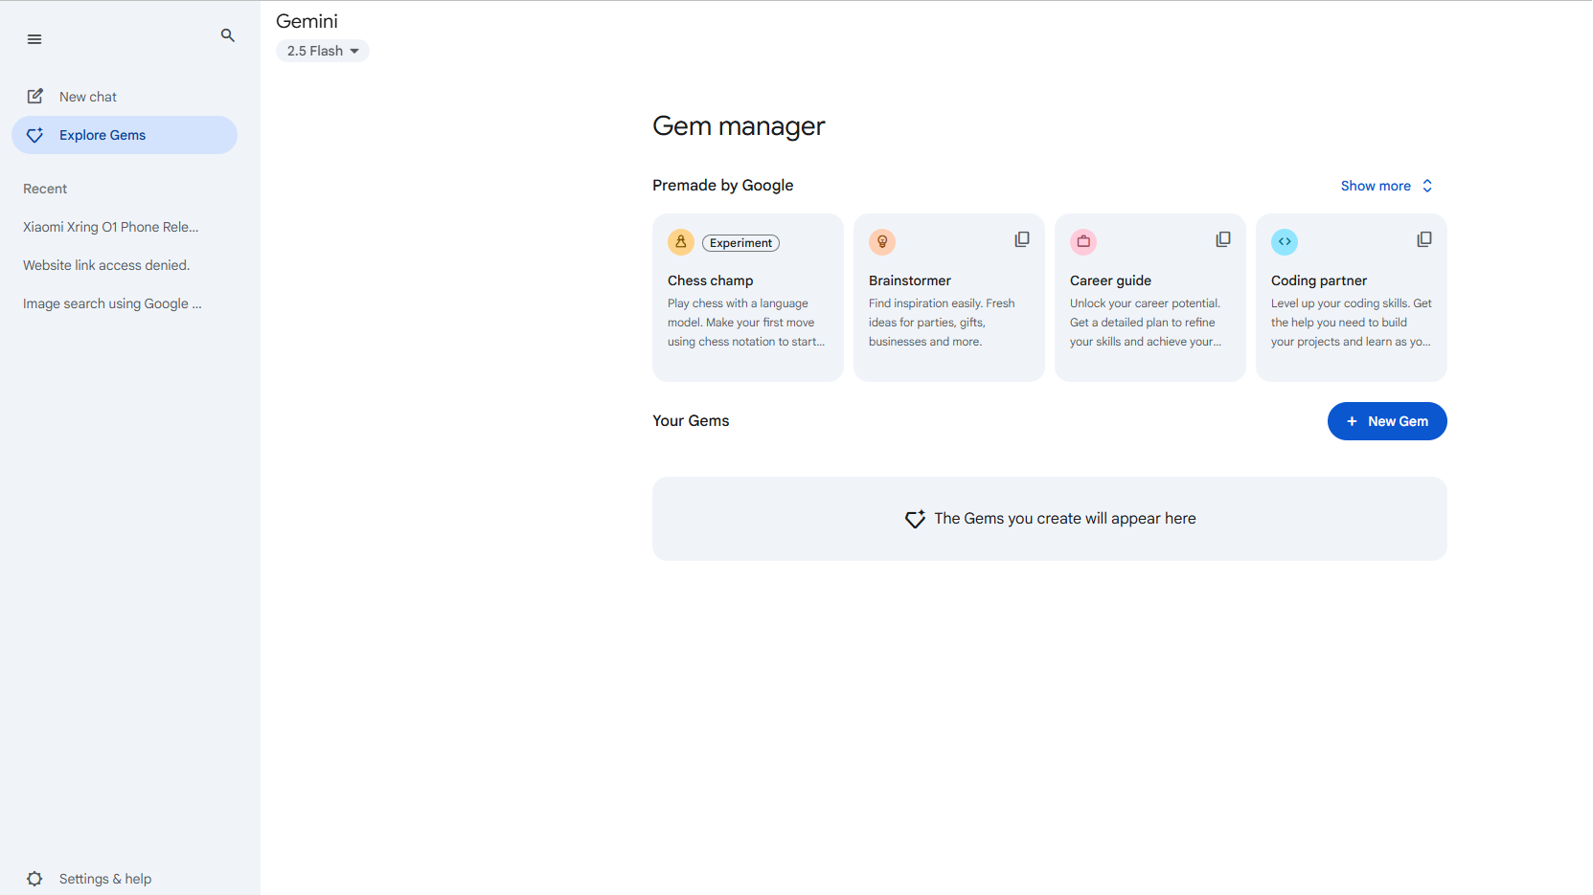Copy the Brainstormer gem
The height and width of the screenshot is (895, 1593).
tap(1022, 239)
